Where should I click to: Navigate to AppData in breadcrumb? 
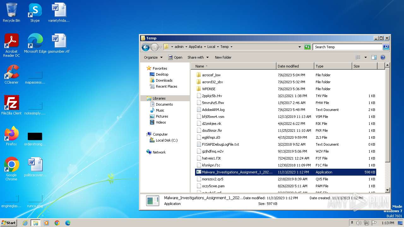coord(195,47)
